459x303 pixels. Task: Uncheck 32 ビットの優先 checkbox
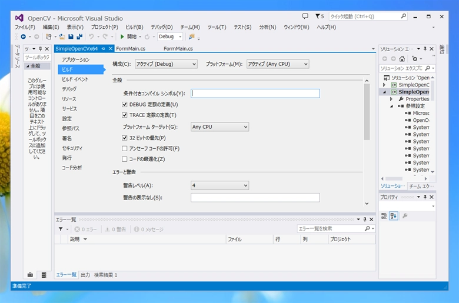click(x=124, y=138)
